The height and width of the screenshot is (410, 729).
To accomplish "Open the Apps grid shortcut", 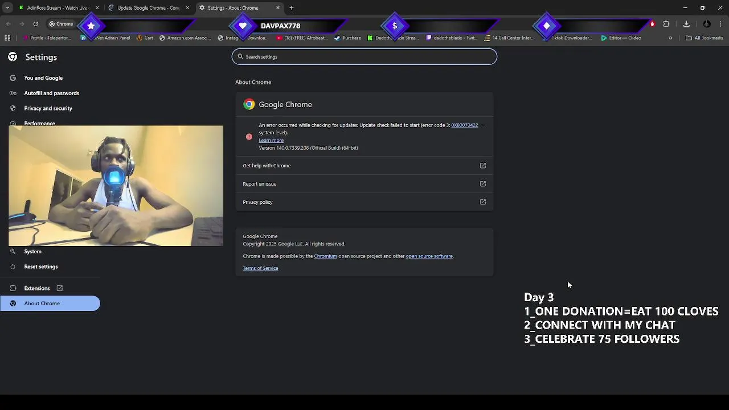I will 7,38.
